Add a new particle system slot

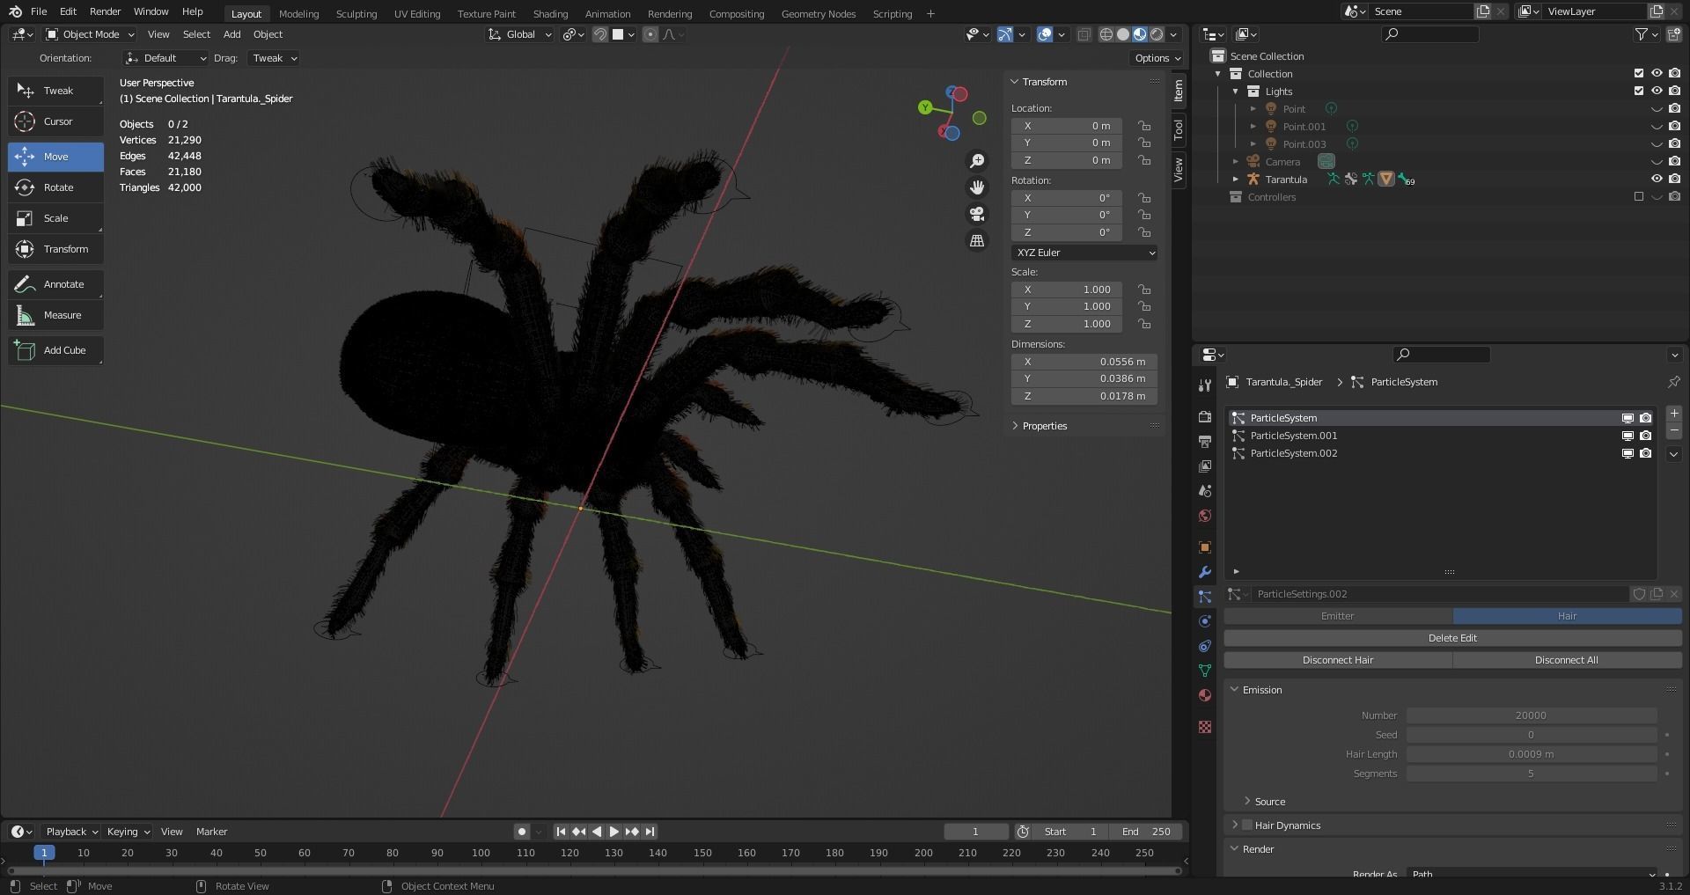click(x=1674, y=414)
